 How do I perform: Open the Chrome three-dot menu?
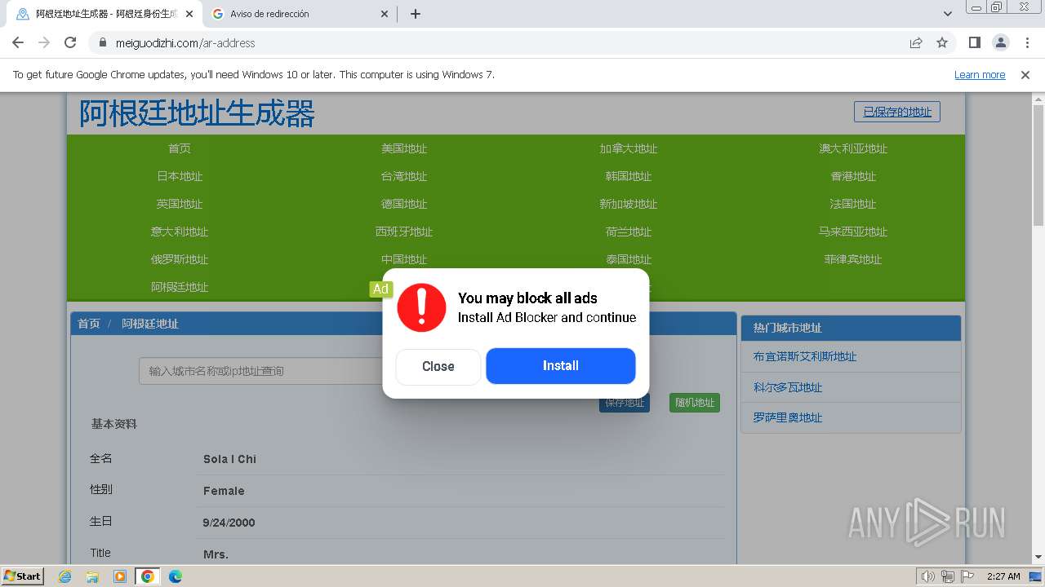(1028, 42)
